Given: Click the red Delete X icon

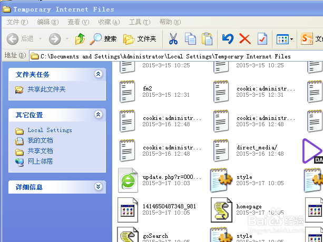Looking at the screenshot, I should pos(245,39).
